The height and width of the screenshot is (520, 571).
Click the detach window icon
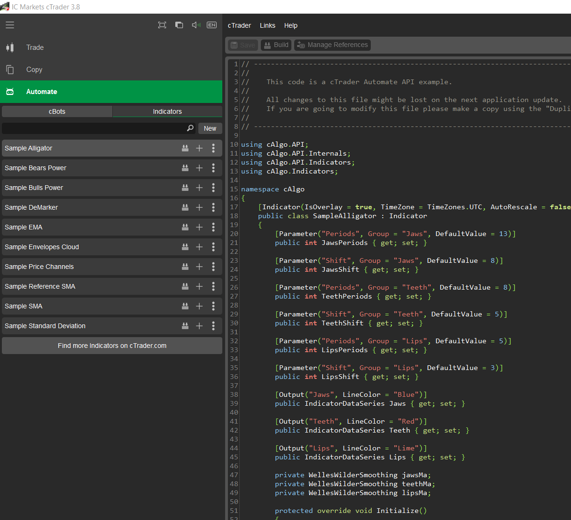click(179, 25)
